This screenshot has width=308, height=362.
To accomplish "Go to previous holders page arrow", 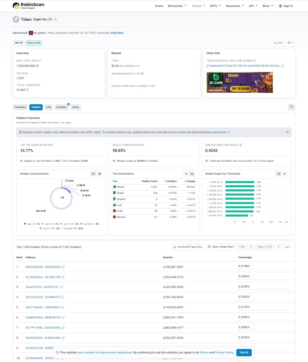I will click(251, 247).
